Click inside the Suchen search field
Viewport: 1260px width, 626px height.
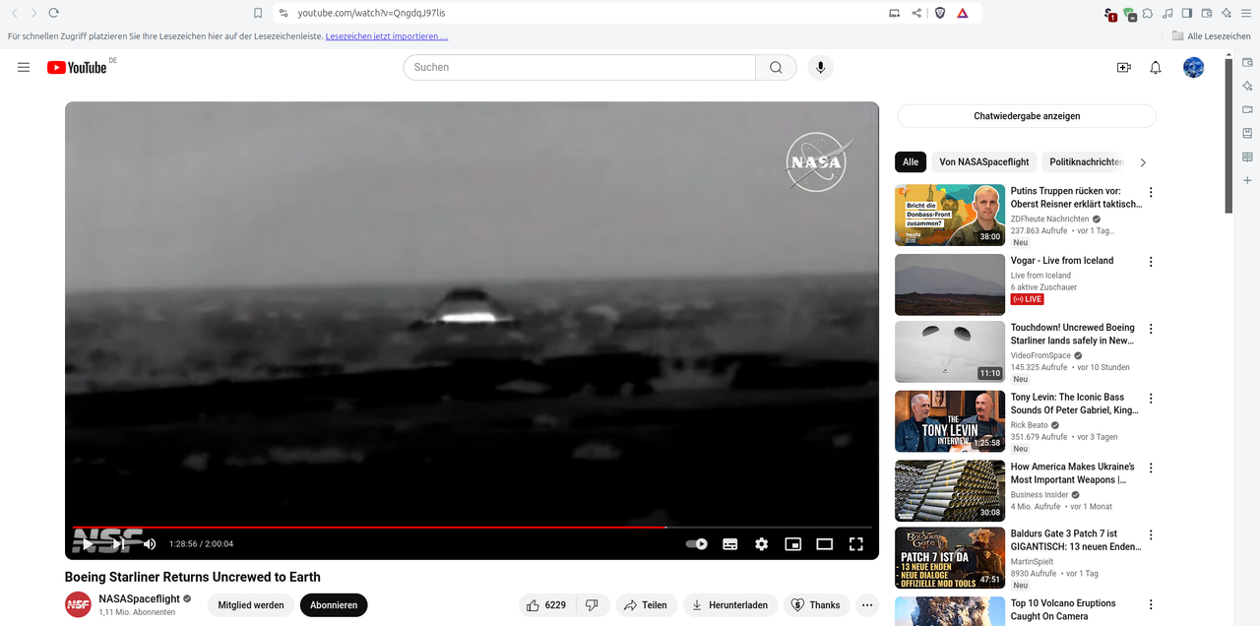(579, 67)
